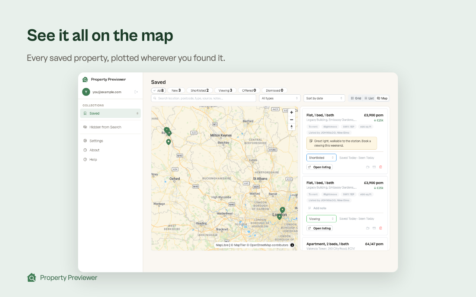Image resolution: width=476 pixels, height=297 pixels.
Task: Click the 'St Albans' label on the map
Action: pos(260,179)
